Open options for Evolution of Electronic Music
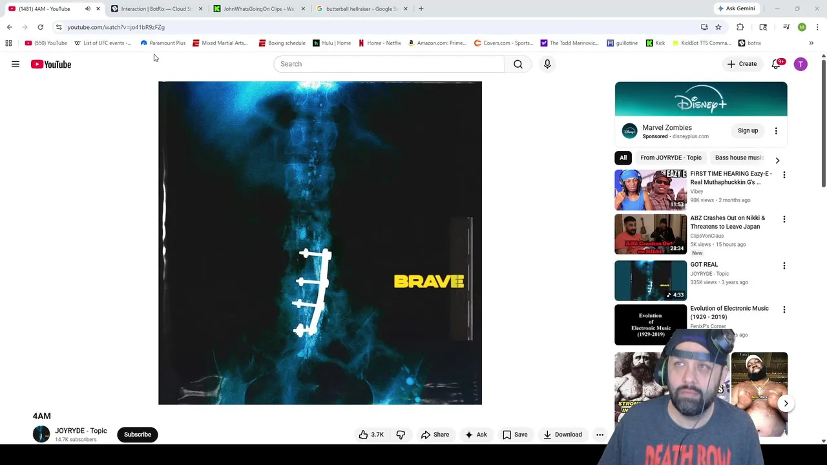 point(784,309)
